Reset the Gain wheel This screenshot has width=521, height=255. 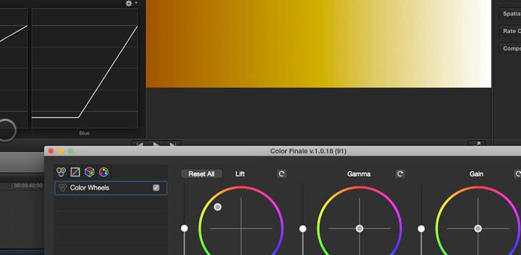click(x=518, y=174)
